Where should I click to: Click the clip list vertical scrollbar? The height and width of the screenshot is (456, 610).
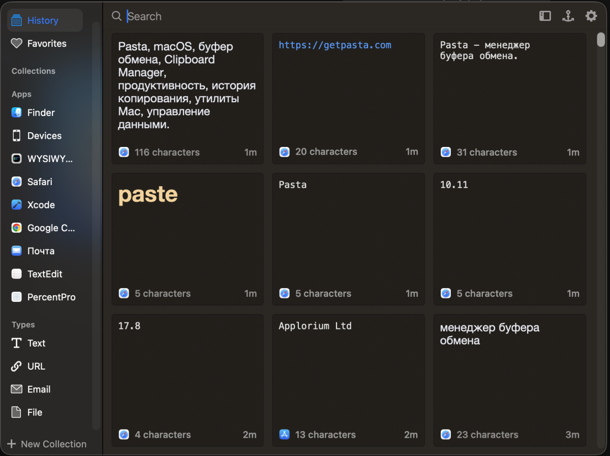coord(601,239)
